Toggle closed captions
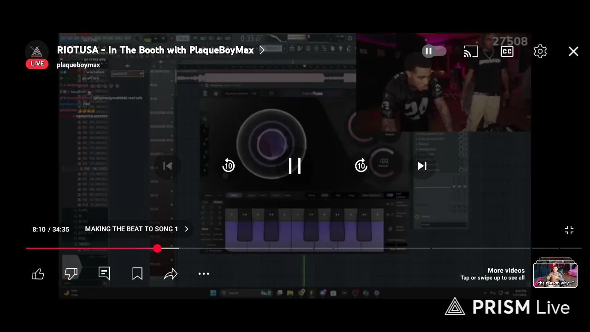Screen dimensions: 590x332 (x=507, y=52)
